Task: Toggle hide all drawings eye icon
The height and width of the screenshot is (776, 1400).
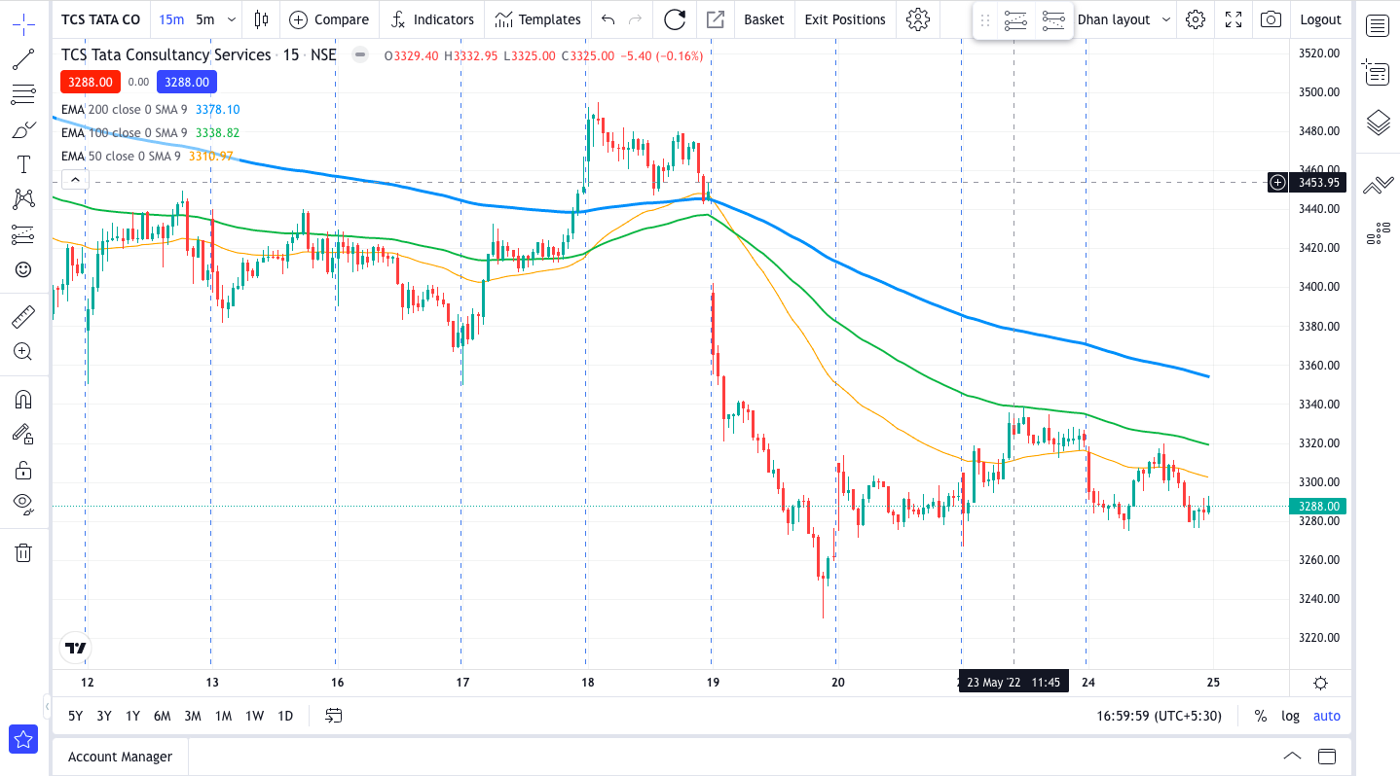Action: click(x=23, y=505)
